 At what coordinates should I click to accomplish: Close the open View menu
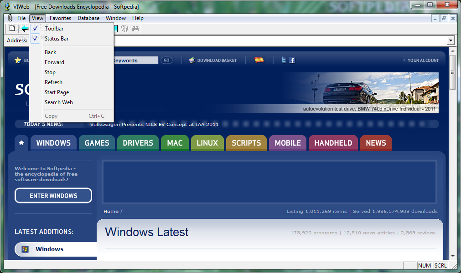pyautogui.click(x=38, y=18)
